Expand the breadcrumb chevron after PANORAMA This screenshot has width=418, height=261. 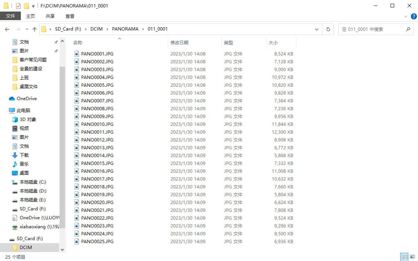(x=143, y=29)
